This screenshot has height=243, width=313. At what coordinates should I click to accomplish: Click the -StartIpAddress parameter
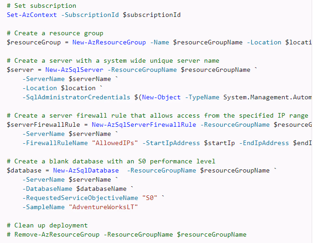[171, 143]
